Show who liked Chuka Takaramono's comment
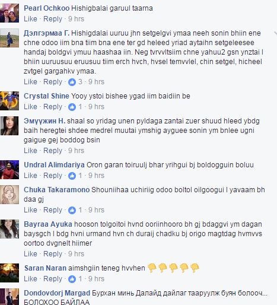Screen dimensions: 277x305 click(75, 210)
